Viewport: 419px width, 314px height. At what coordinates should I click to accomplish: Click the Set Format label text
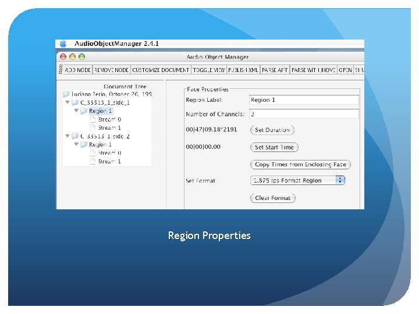tap(200, 181)
